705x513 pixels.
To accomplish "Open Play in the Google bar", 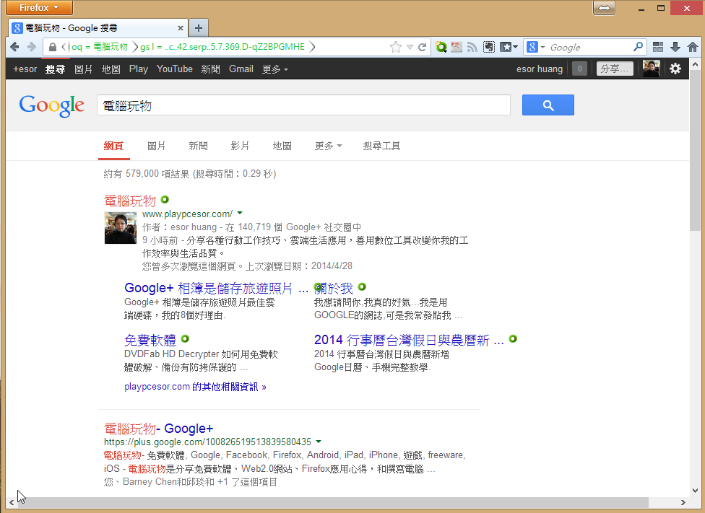I will 139,69.
